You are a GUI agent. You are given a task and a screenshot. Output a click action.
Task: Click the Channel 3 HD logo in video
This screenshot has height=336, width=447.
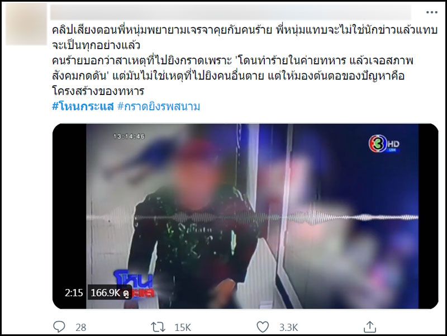click(384, 144)
